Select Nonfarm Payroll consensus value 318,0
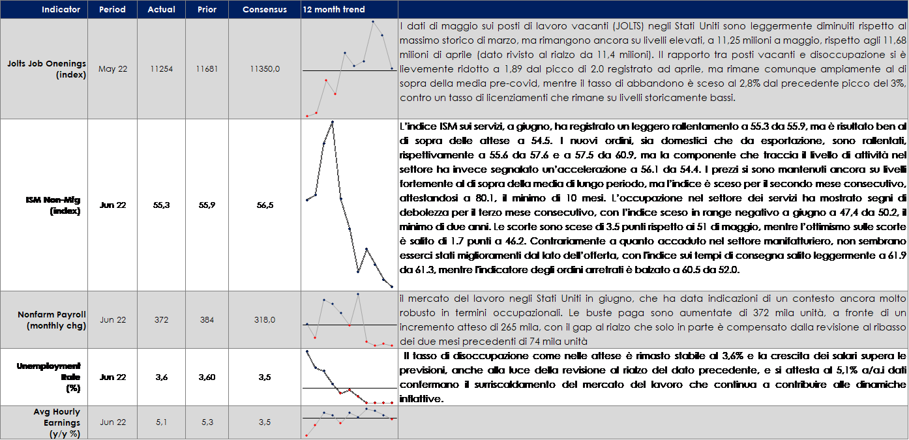The image size is (909, 440). pyautogui.click(x=264, y=320)
